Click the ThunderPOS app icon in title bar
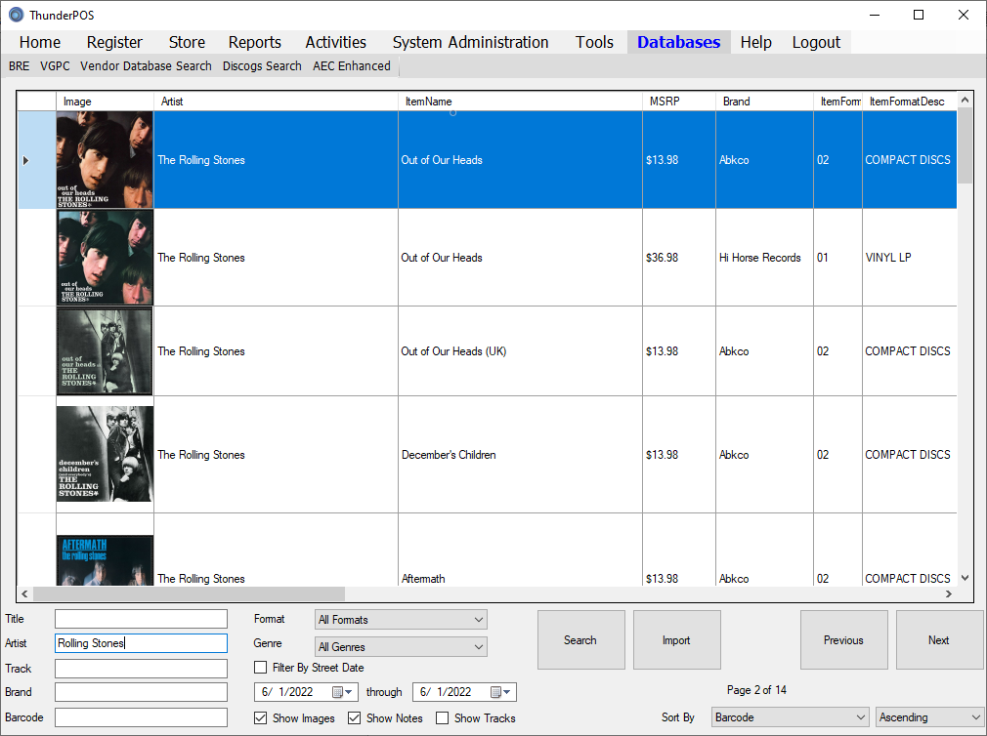 pyautogui.click(x=16, y=15)
